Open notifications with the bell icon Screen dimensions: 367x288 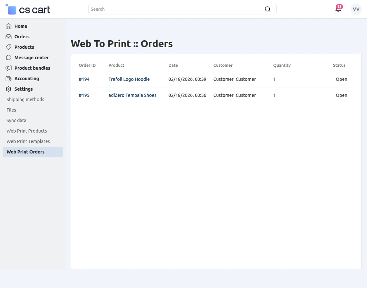(338, 9)
